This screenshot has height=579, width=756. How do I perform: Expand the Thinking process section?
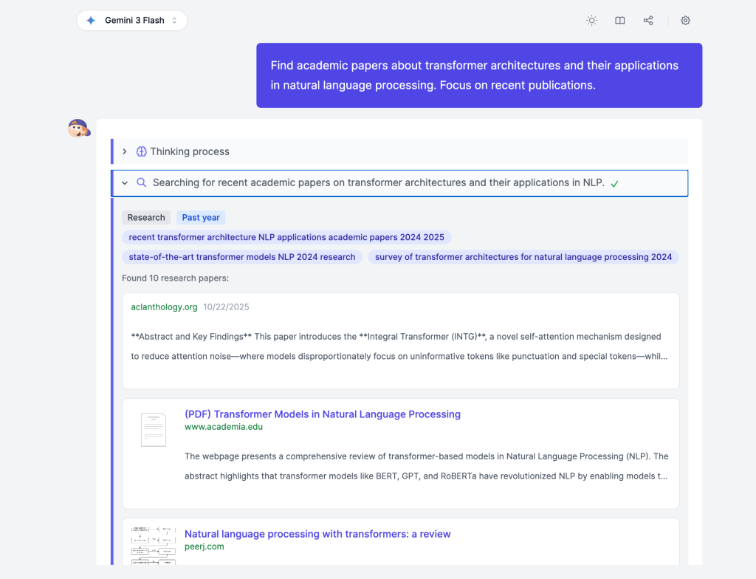(x=125, y=151)
